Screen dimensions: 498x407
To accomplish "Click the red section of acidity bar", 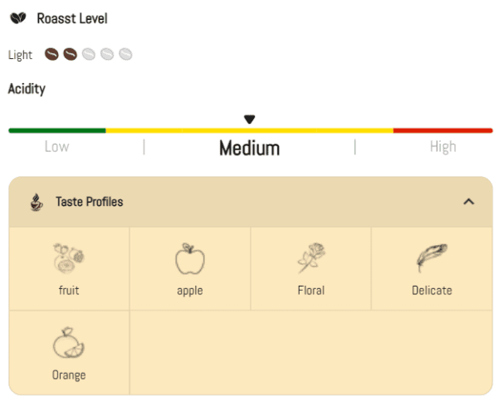I will click(442, 130).
